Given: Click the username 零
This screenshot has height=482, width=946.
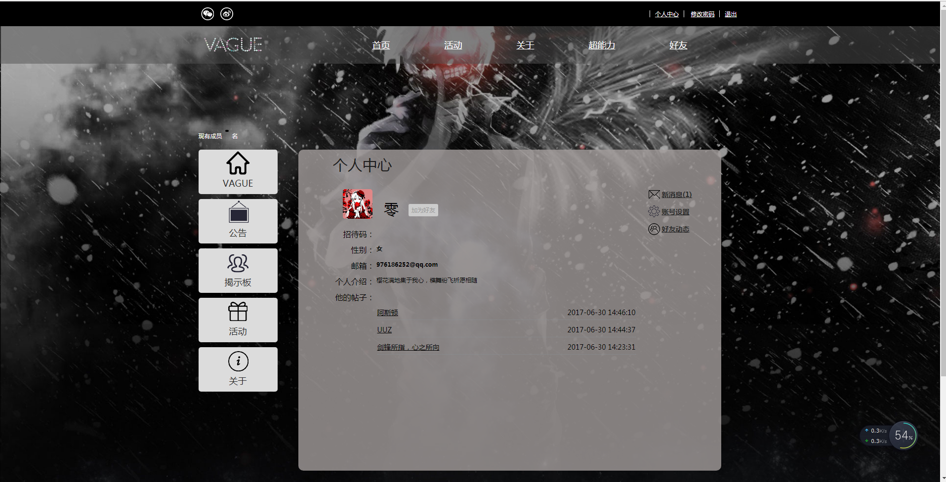Looking at the screenshot, I should (391, 210).
